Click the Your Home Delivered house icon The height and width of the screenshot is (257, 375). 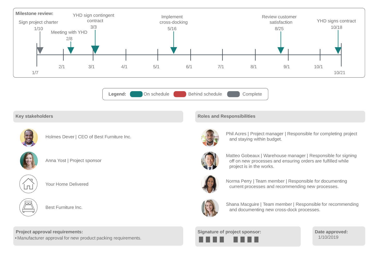[28, 184]
